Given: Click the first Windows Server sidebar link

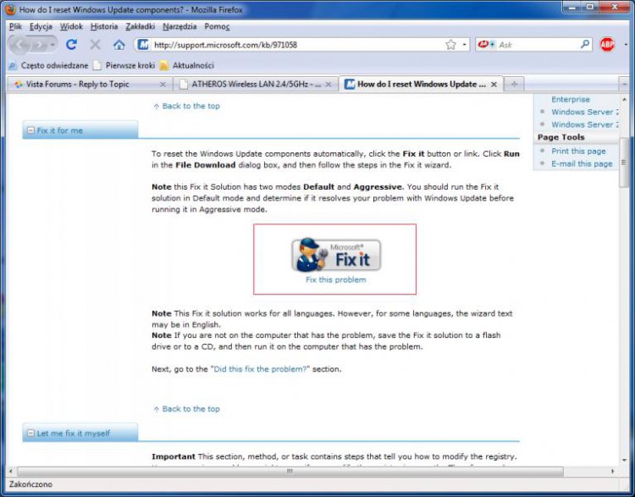Looking at the screenshot, I should pos(585,112).
